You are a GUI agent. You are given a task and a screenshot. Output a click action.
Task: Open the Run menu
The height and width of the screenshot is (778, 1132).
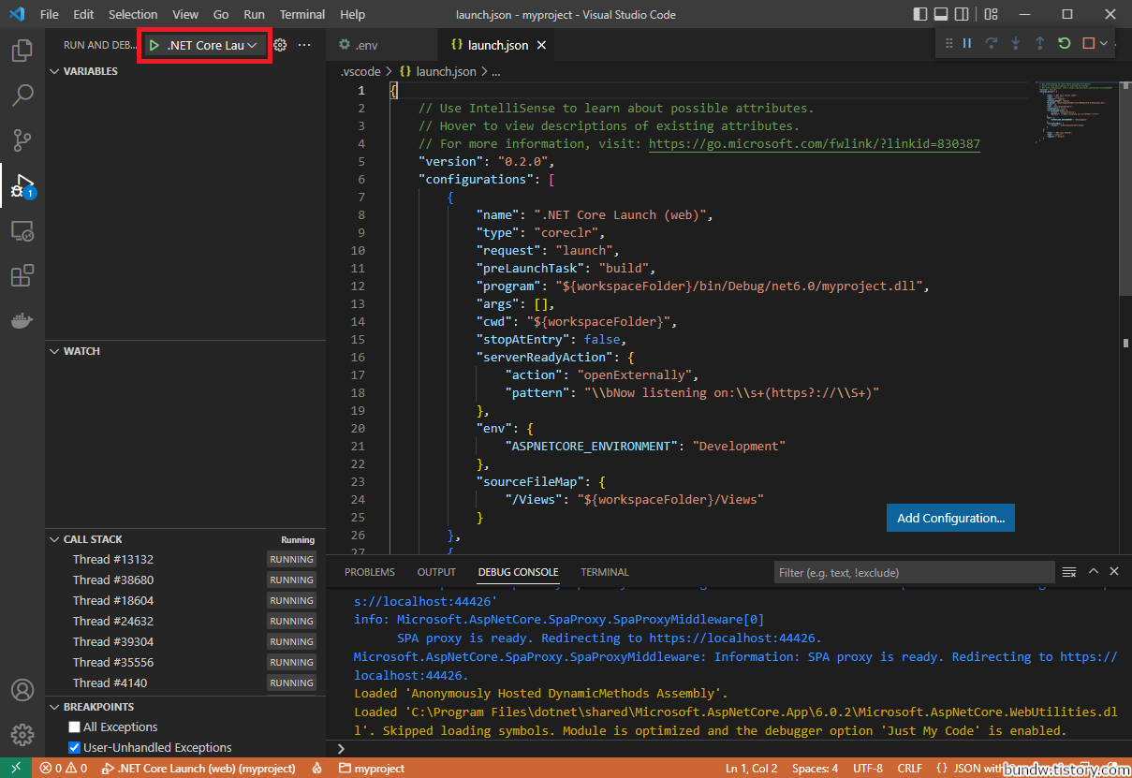click(x=254, y=14)
